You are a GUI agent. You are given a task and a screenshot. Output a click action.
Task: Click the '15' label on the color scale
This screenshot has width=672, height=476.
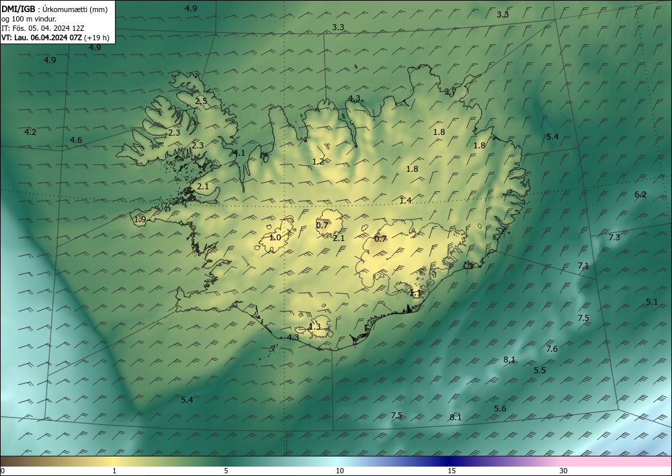point(452,471)
